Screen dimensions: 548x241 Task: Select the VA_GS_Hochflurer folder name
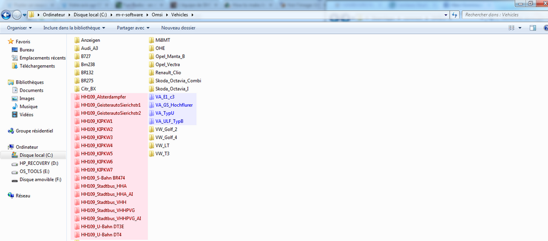coord(174,105)
